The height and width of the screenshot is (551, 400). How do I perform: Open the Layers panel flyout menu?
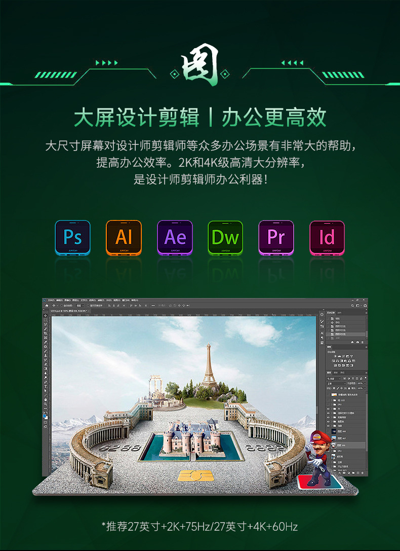(366, 373)
